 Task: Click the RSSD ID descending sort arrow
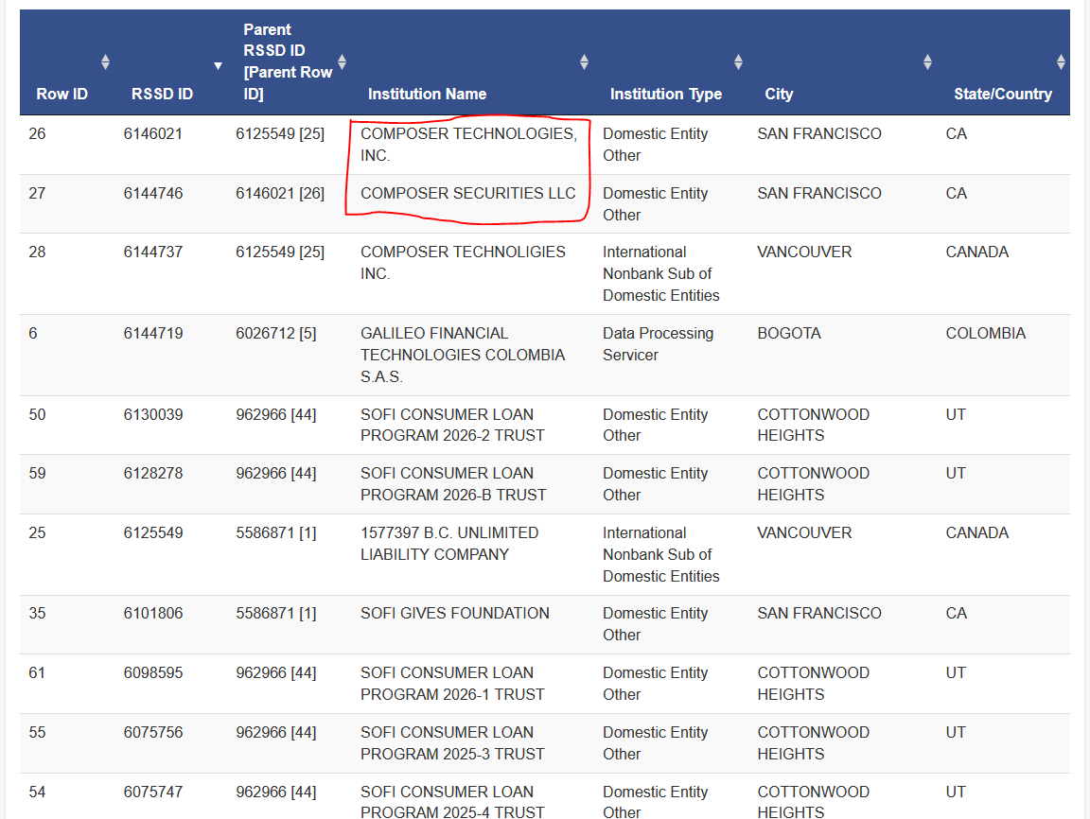219,66
